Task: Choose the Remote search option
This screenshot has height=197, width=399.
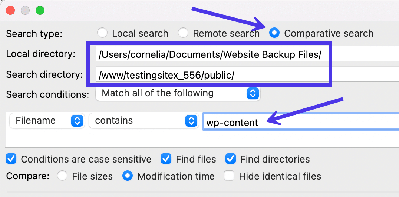Action: (183, 33)
